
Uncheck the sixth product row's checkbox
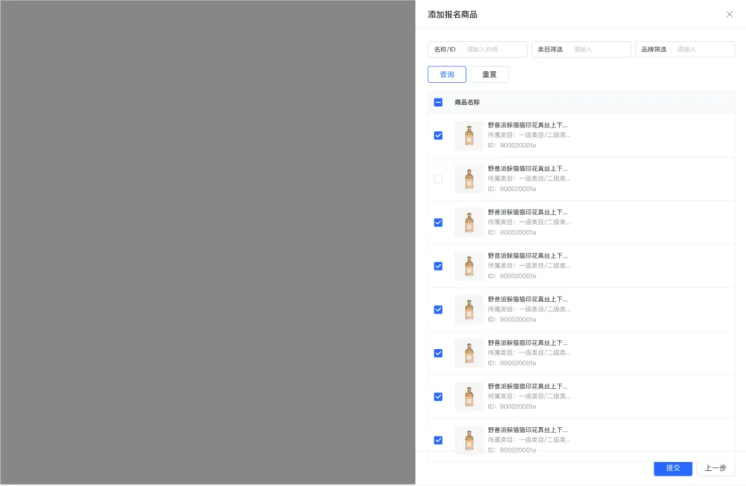point(438,353)
